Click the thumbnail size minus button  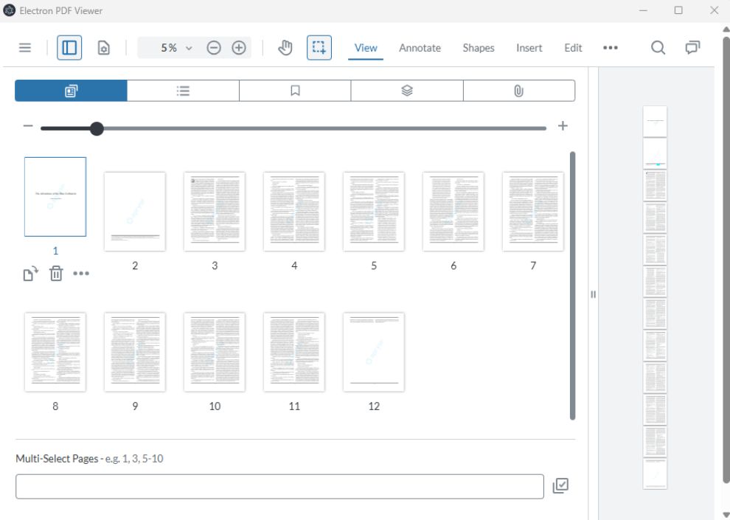click(28, 126)
